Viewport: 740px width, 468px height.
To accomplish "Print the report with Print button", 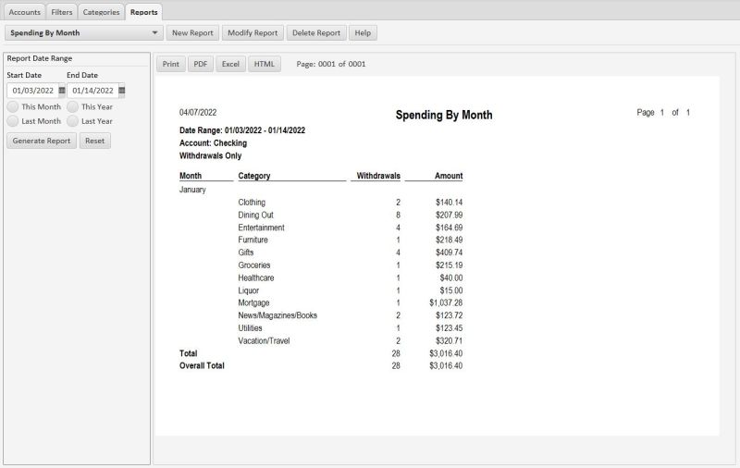I will pos(171,64).
